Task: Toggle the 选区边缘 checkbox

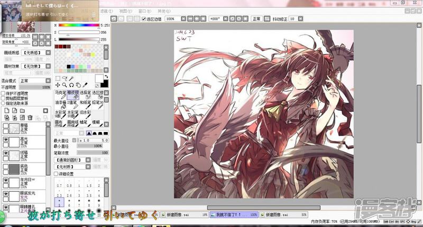Action: (x=144, y=19)
